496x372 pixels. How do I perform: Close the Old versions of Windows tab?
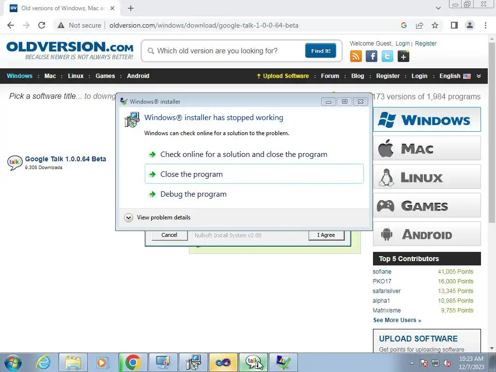(112, 8)
